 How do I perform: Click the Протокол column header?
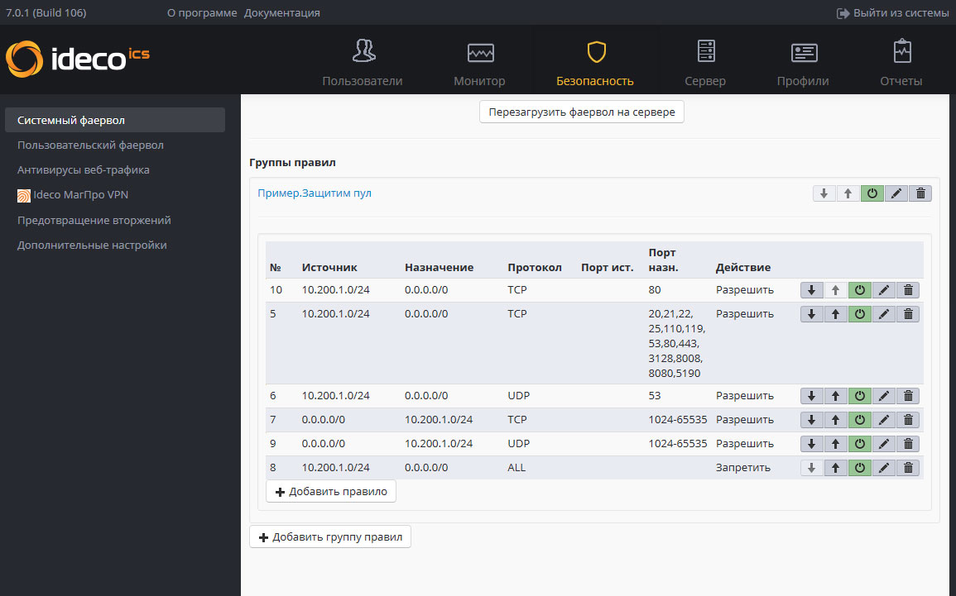(x=535, y=267)
